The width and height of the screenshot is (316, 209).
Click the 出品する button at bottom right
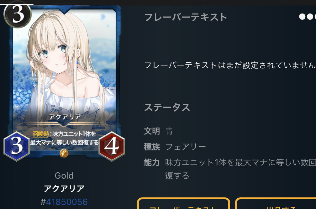[276, 203]
